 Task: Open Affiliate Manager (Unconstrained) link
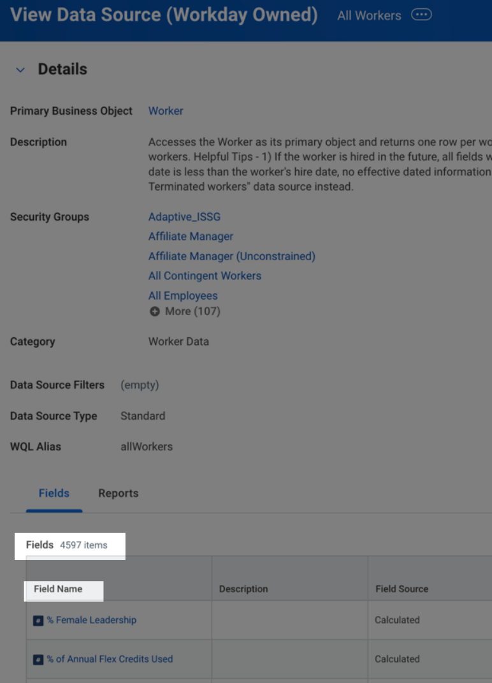coord(231,256)
